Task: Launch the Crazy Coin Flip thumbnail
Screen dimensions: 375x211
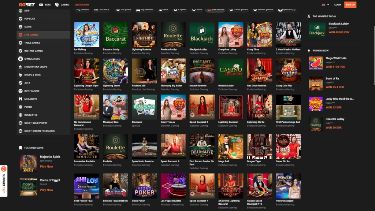Action: 289,71
